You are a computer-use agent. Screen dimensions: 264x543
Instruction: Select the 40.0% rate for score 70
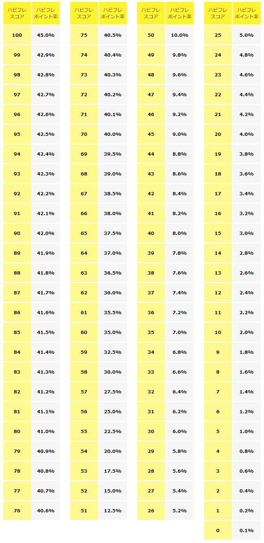coord(113,134)
